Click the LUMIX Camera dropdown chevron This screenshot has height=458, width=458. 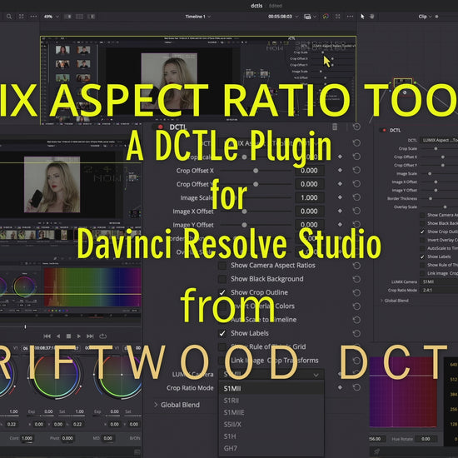coord(316,375)
